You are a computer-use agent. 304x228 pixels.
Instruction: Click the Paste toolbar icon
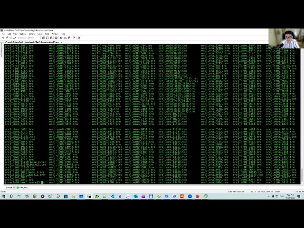click(47, 38)
